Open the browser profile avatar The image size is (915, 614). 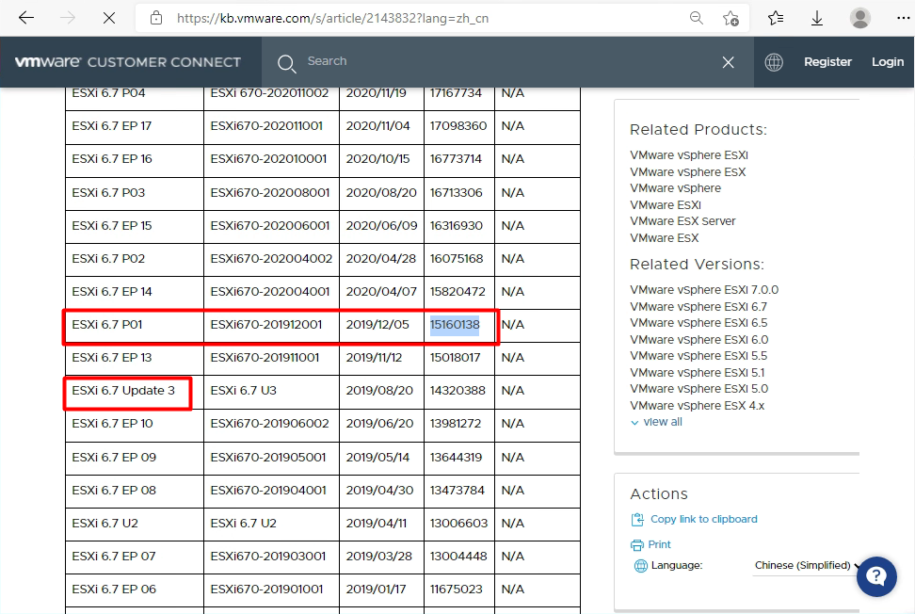pyautogui.click(x=859, y=18)
